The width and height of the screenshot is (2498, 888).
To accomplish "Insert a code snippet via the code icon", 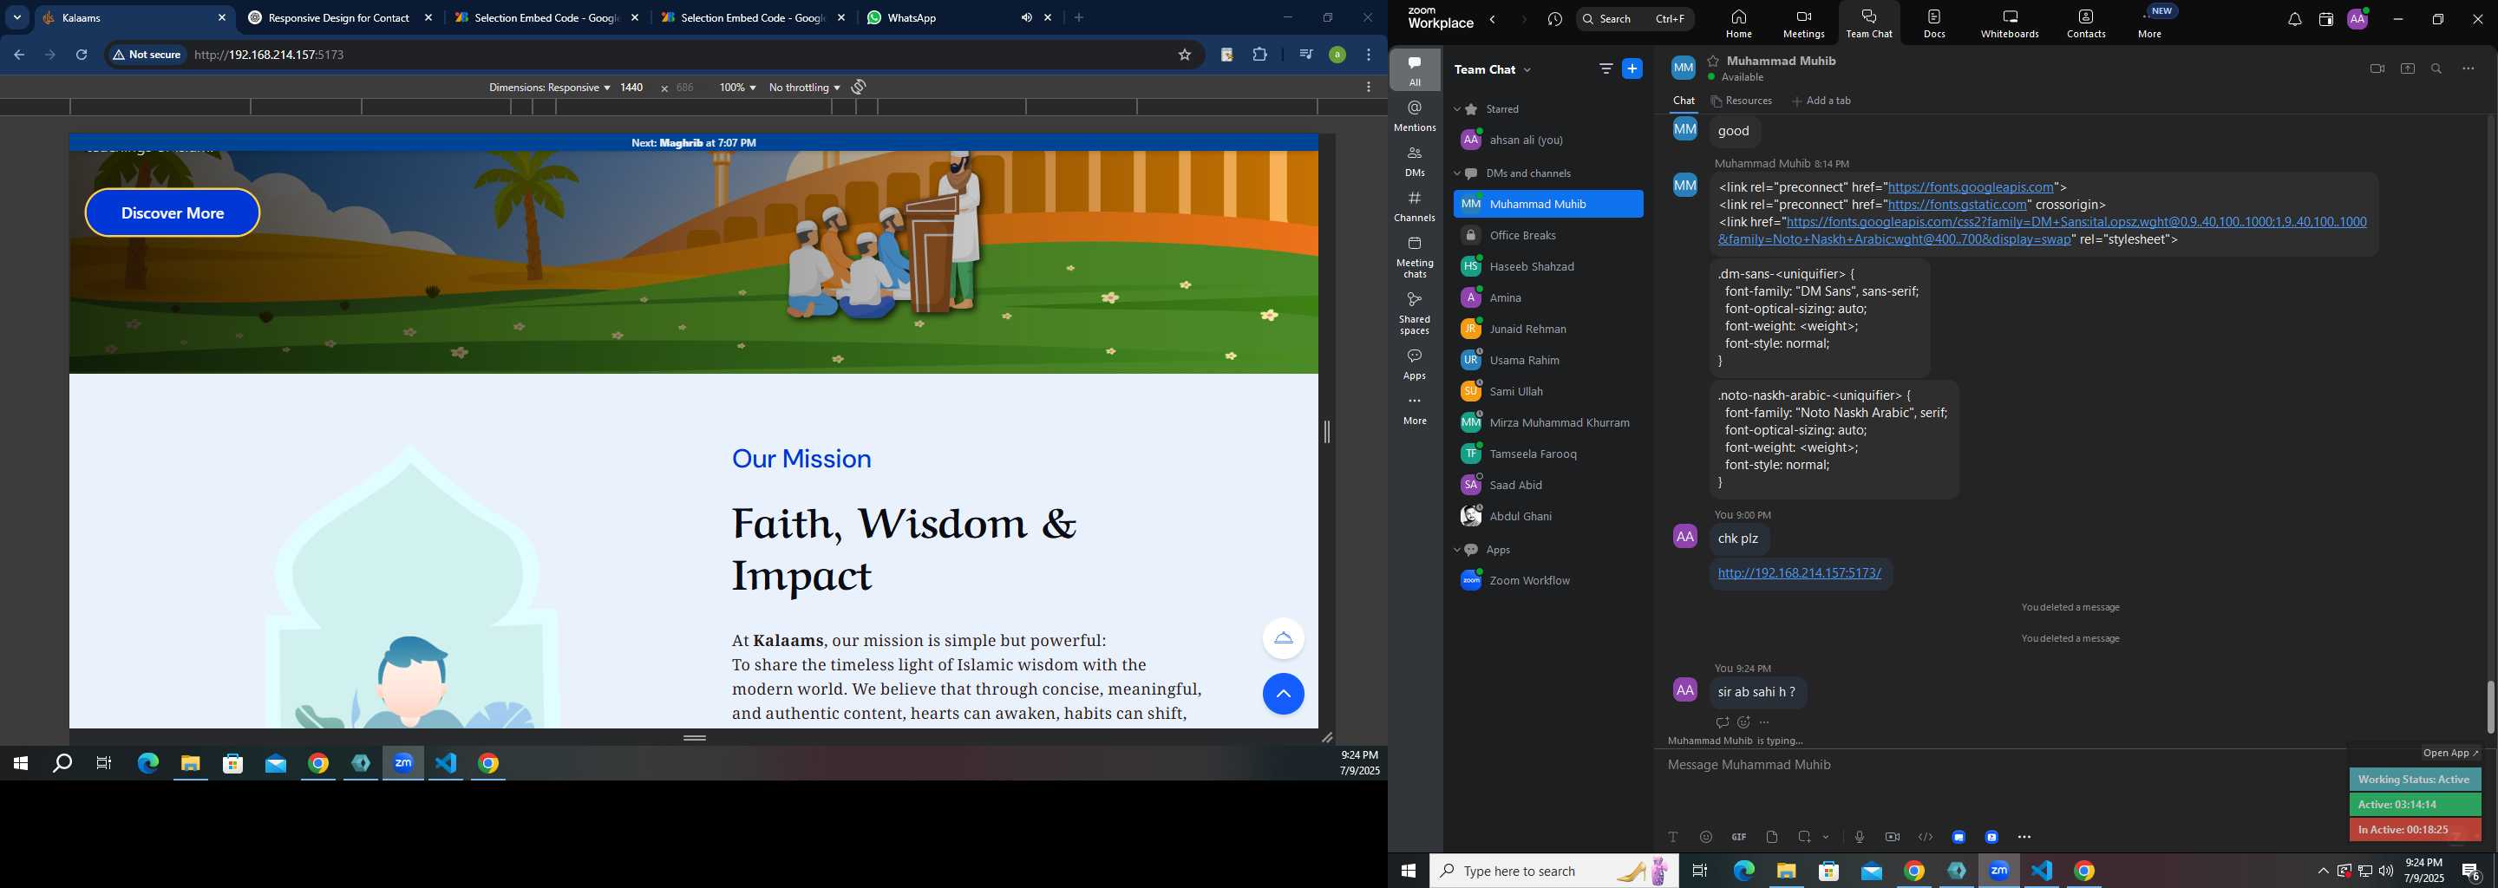I will [x=1925, y=837].
